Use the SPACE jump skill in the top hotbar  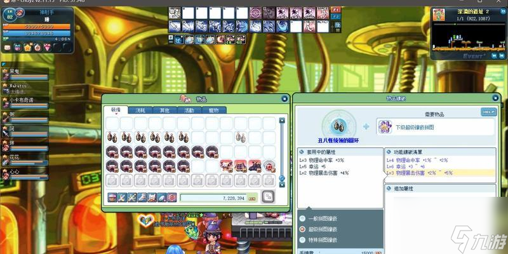(323, 13)
